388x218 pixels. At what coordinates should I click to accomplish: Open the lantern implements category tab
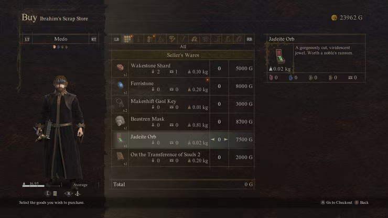pos(150,39)
